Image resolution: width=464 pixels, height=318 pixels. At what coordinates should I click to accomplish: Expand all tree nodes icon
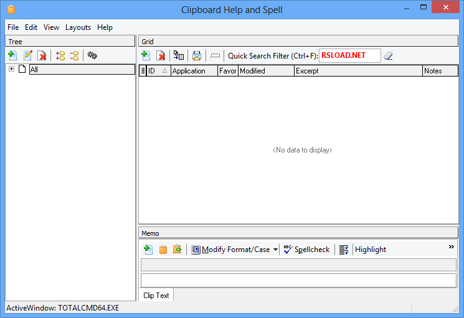pyautogui.click(x=60, y=55)
